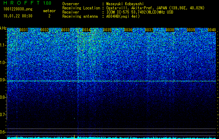Click the 0038 time marker

click(x=170, y=30)
